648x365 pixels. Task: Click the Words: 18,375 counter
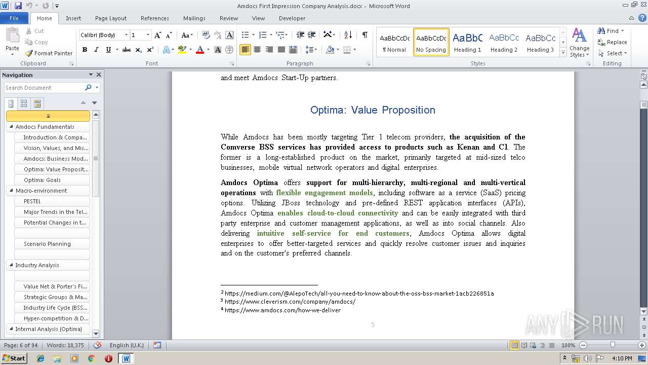pyautogui.click(x=65, y=345)
